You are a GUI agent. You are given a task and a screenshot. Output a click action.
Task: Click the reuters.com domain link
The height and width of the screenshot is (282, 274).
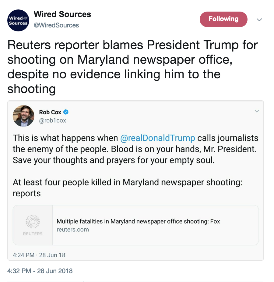[x=73, y=230]
